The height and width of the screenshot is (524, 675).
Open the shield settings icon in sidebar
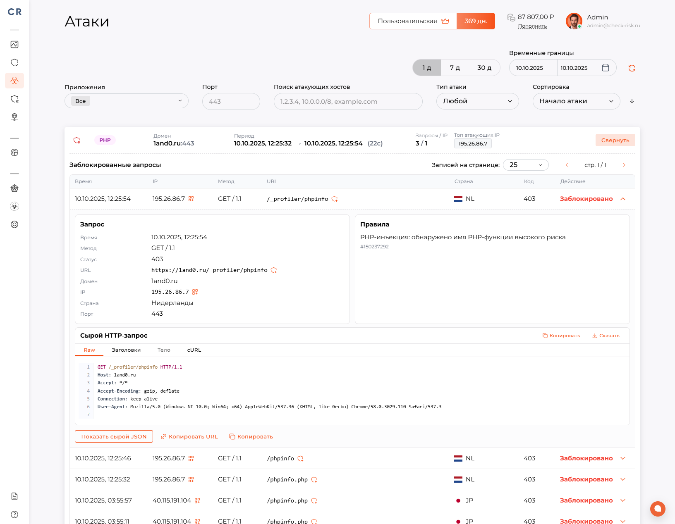click(x=14, y=99)
